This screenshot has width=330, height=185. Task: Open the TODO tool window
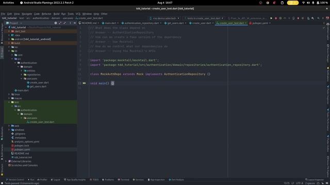[94, 180]
